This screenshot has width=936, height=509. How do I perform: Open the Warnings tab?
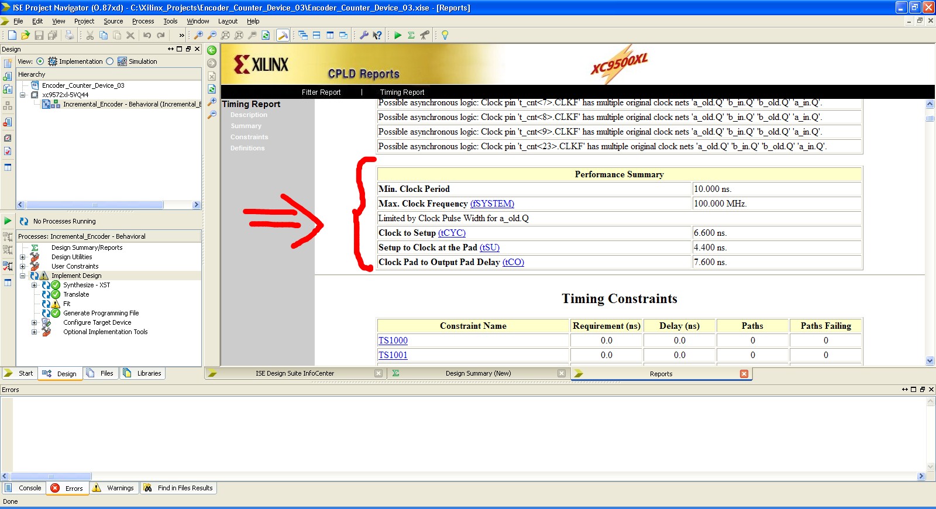[x=114, y=488]
